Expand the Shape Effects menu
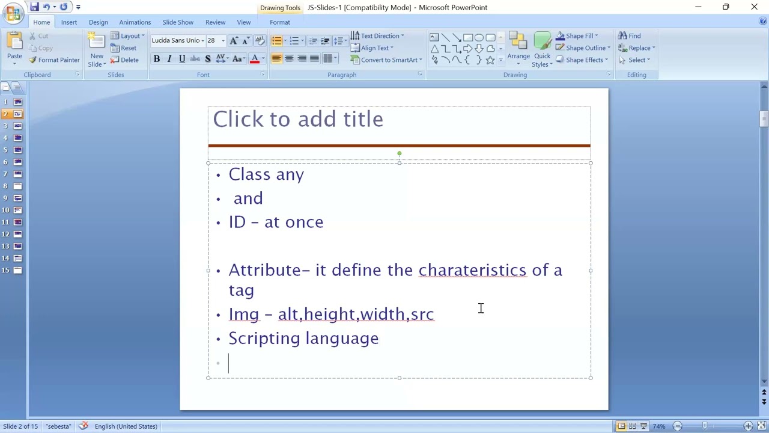This screenshot has width=769, height=433. (582, 60)
